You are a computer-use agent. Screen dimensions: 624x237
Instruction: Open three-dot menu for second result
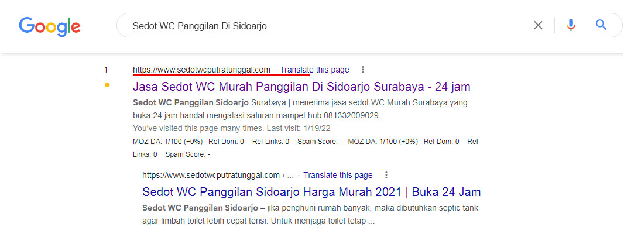[386, 176]
